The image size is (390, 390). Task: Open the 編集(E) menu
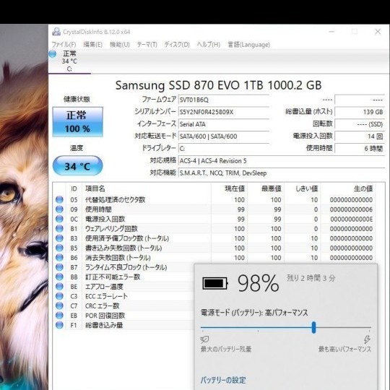92,45
